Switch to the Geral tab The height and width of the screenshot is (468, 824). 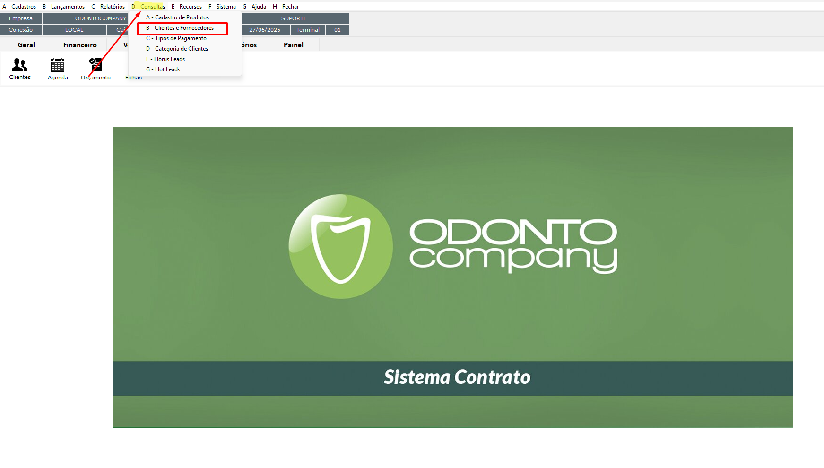(x=26, y=45)
